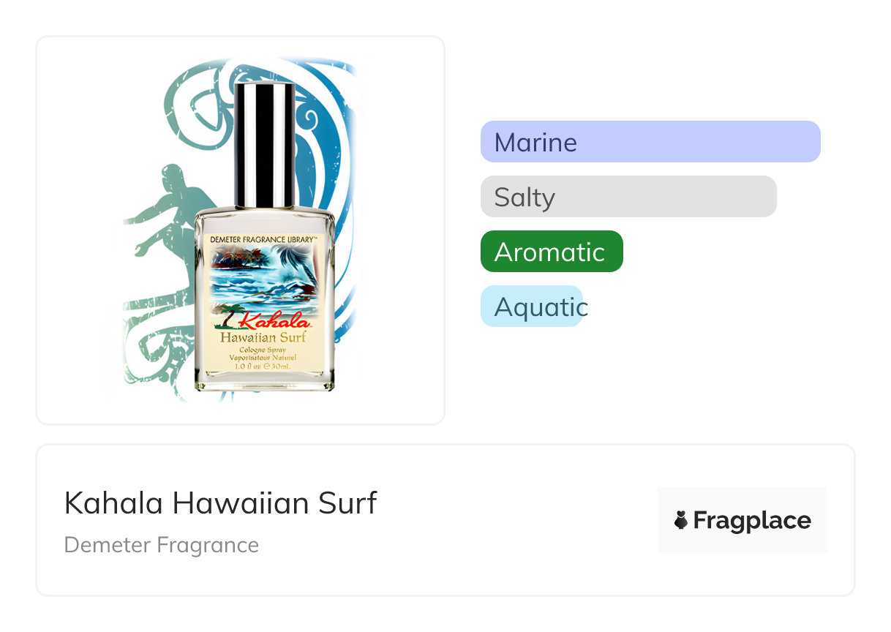This screenshot has height=632, width=891.
Task: Click the Hawaiian Surf text on bottle
Action: click(x=263, y=337)
